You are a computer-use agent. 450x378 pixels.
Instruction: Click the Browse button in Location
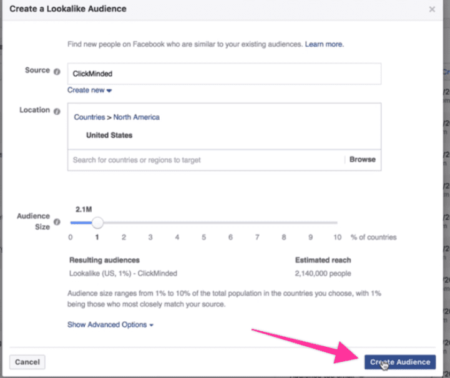coord(363,160)
